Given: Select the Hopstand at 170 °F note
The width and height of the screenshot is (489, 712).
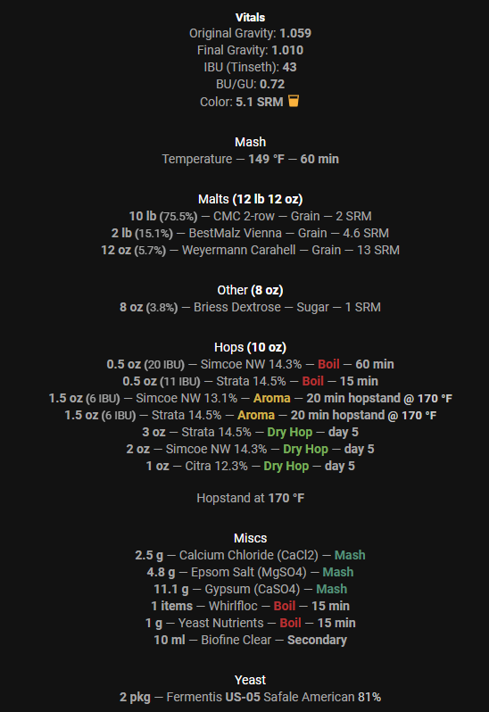Looking at the screenshot, I should click(250, 498).
